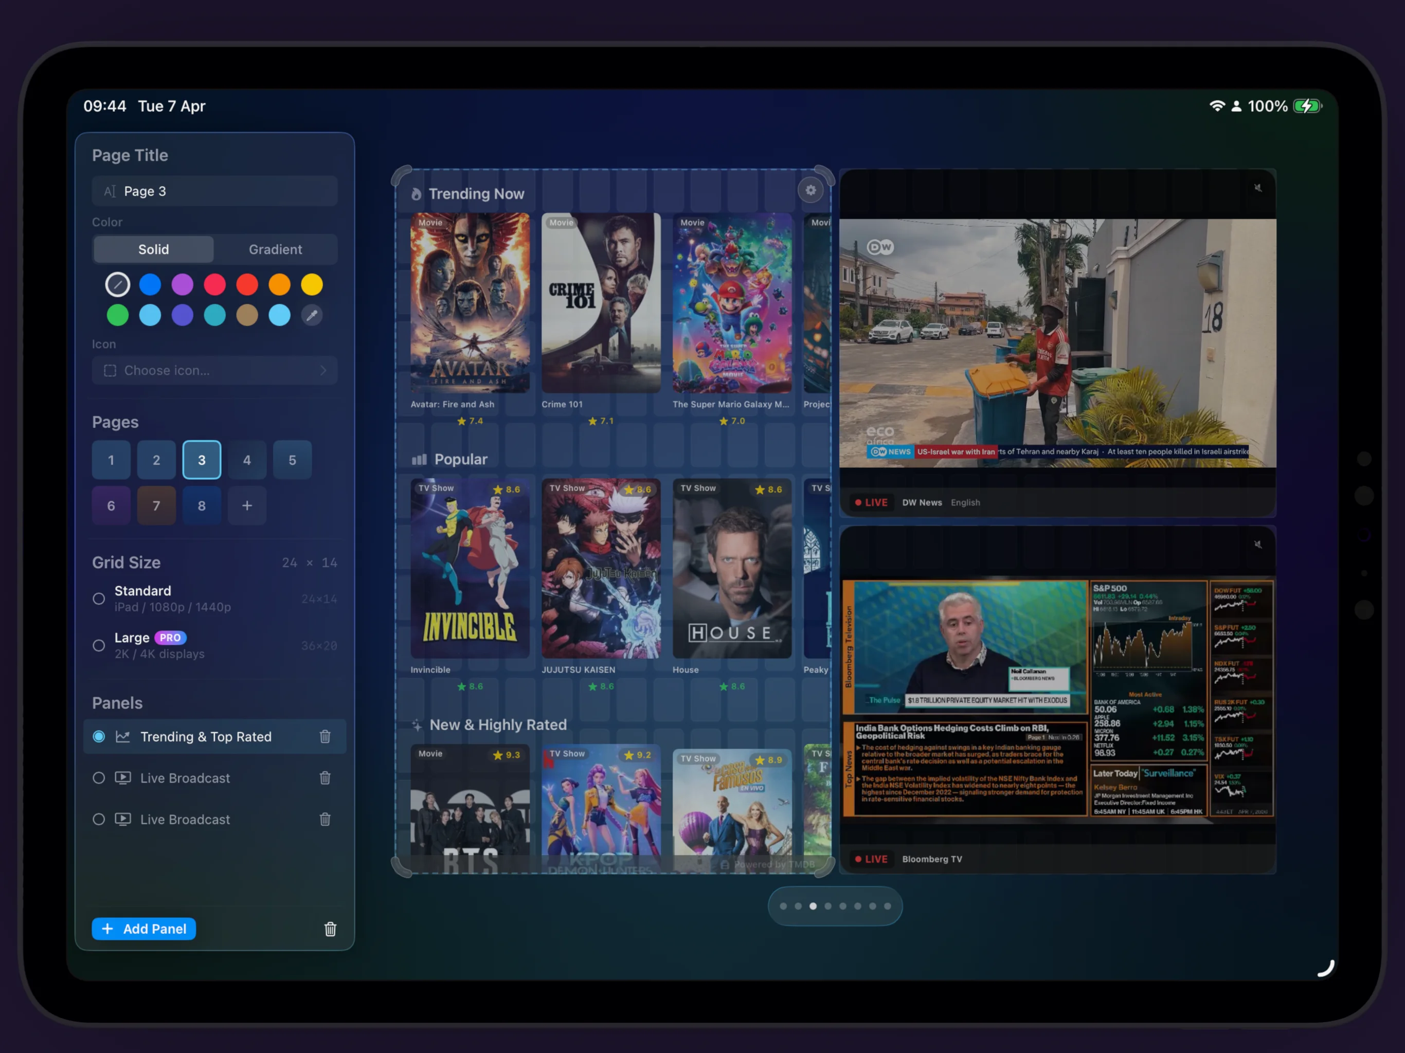This screenshot has height=1053, width=1405.
Task: Pick the red color swatch
Action: coord(247,284)
